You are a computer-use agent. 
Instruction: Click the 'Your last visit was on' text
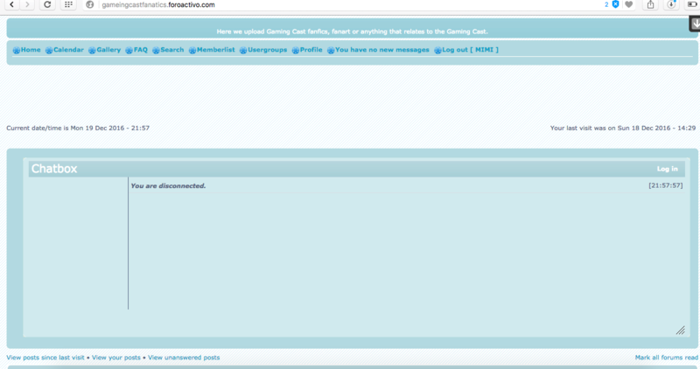click(623, 128)
